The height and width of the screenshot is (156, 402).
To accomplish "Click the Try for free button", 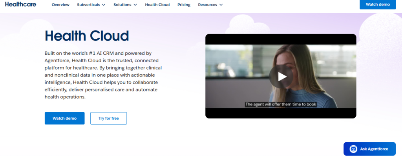I will pyautogui.click(x=108, y=118).
